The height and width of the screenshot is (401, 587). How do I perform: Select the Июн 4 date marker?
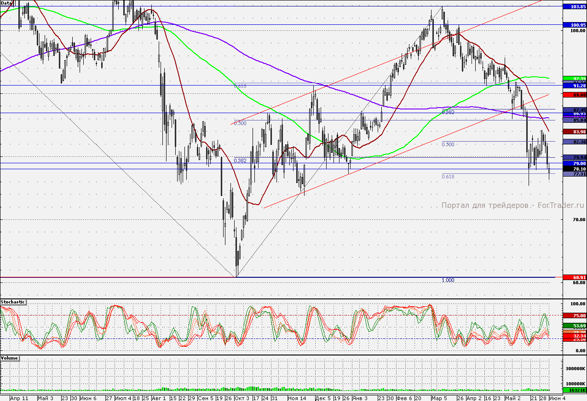(x=558, y=398)
